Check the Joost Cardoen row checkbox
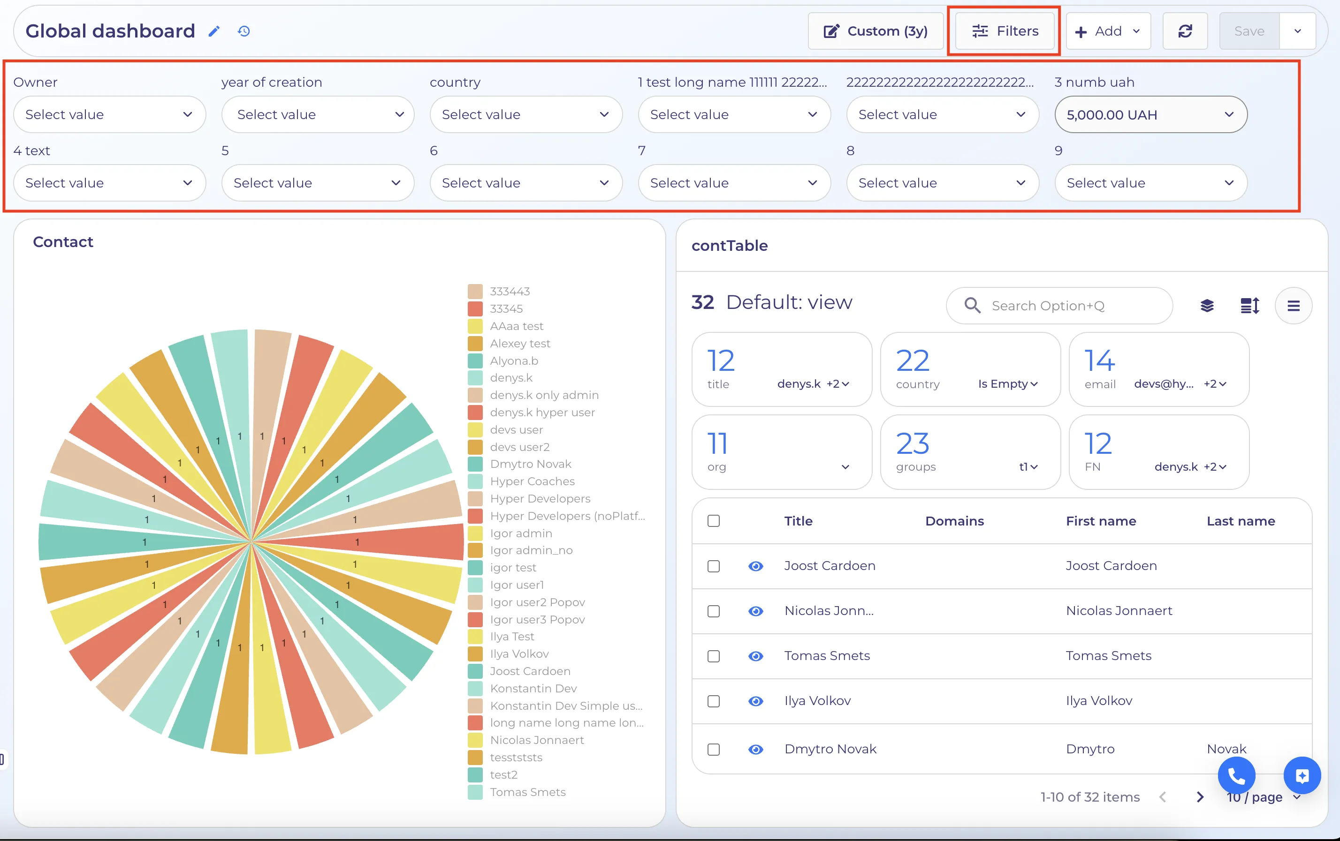The height and width of the screenshot is (841, 1340). pyautogui.click(x=714, y=566)
